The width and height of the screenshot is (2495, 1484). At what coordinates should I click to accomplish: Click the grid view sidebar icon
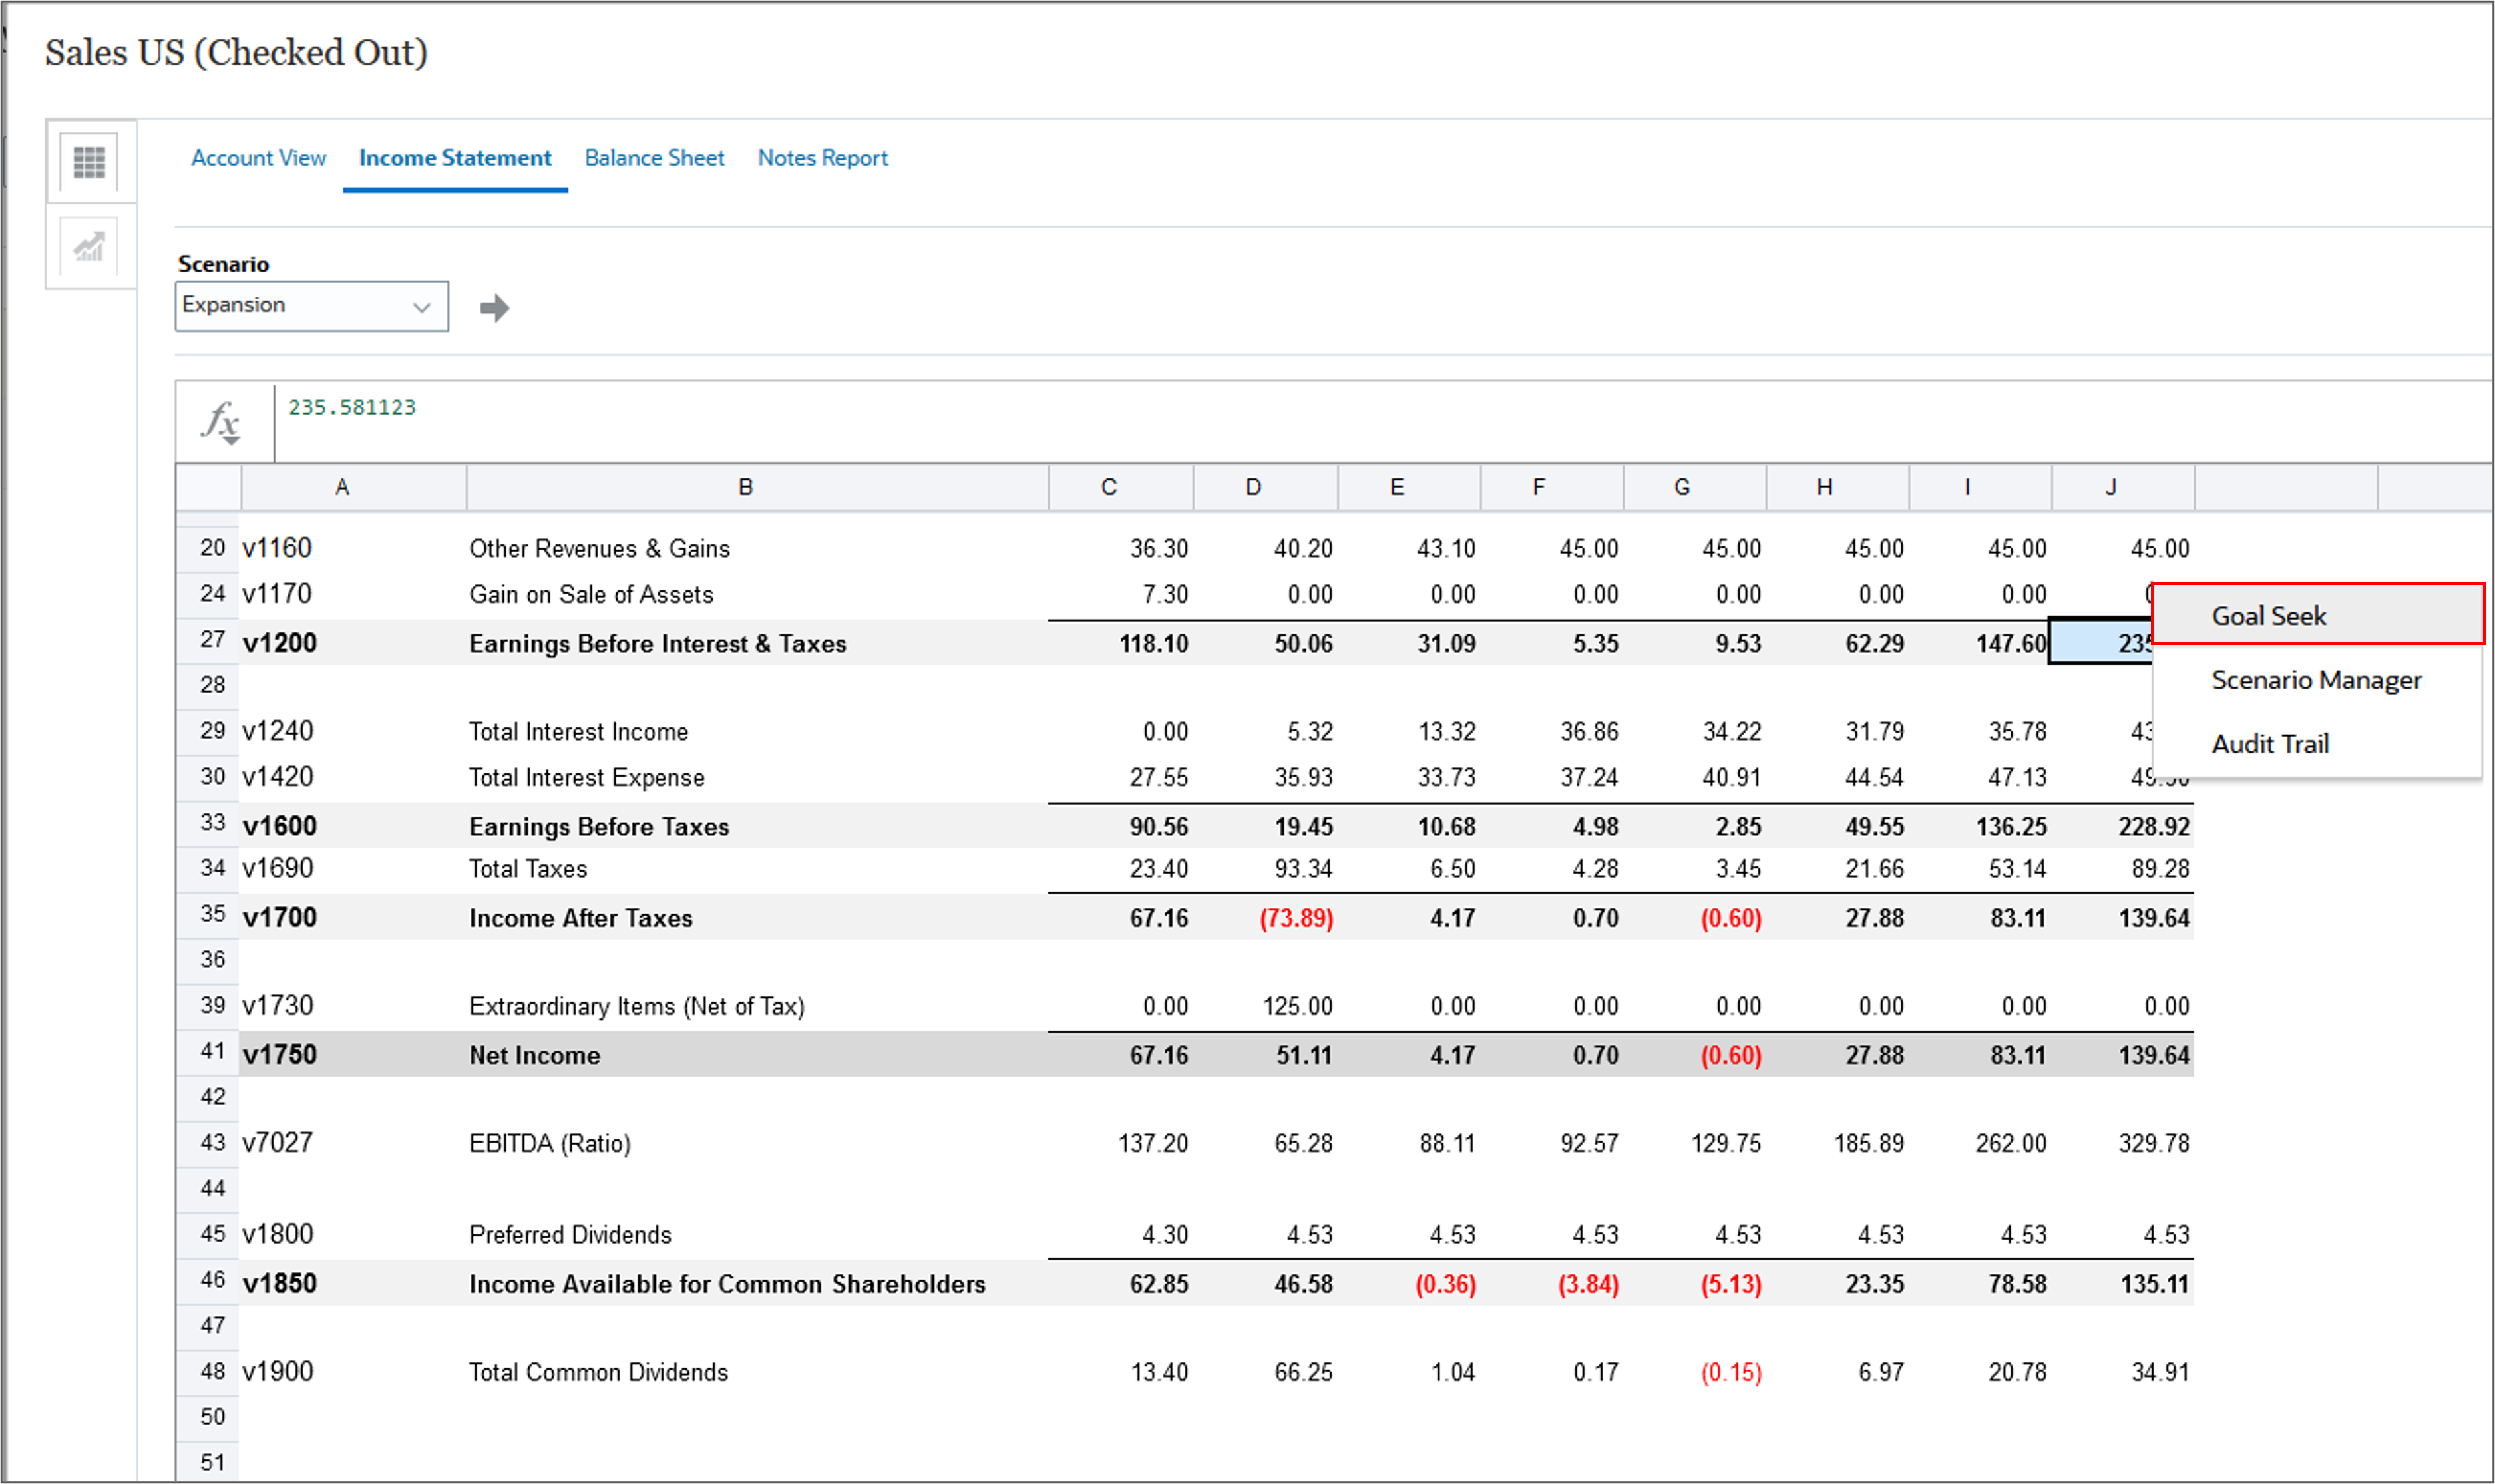click(x=89, y=162)
